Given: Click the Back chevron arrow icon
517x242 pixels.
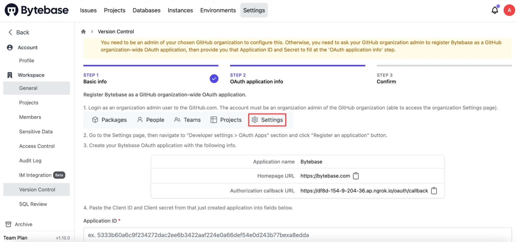Looking at the screenshot, I should 10,32.
